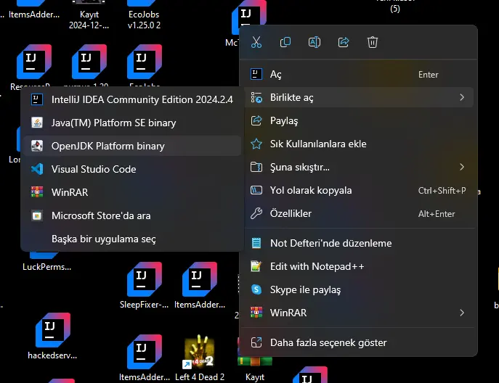Click the star icon beside Sık Kullanılanlara ekle
The height and width of the screenshot is (383, 499).
[256, 144]
